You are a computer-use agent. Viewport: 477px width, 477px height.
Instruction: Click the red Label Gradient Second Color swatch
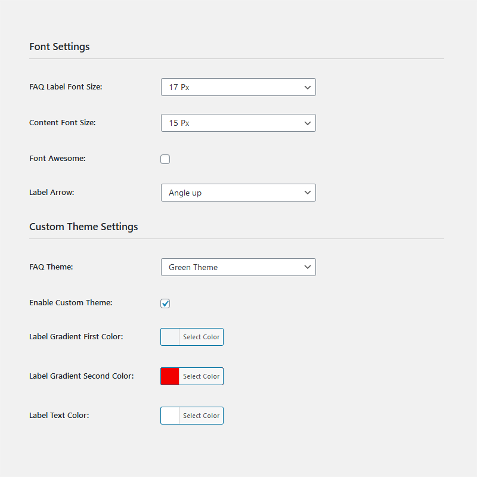tap(169, 376)
